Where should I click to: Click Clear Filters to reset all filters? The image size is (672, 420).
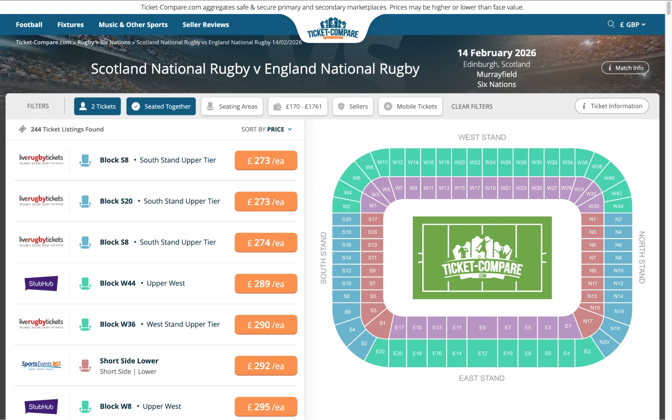click(x=472, y=106)
